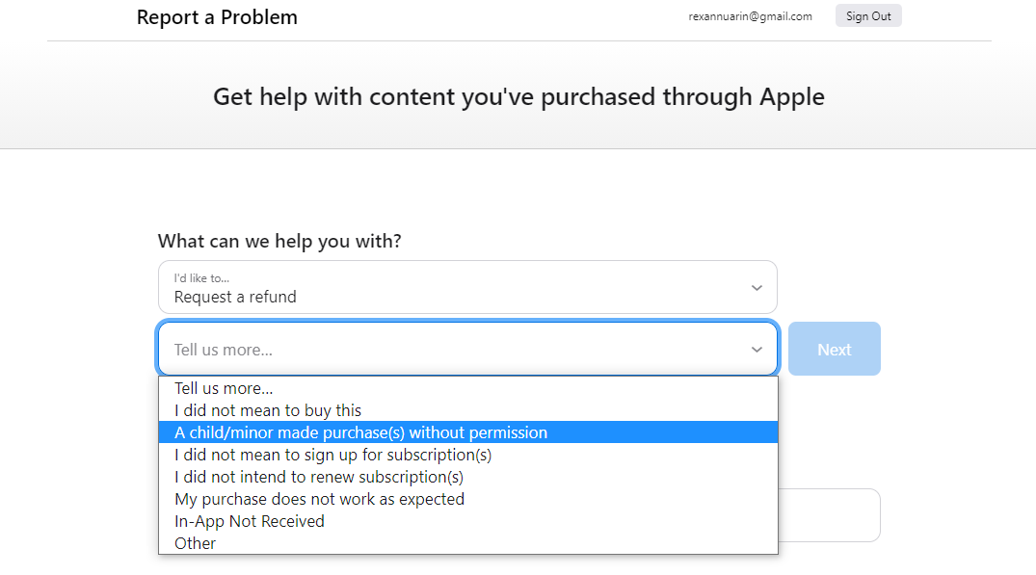Click the chevron arrow in Tell us more field
Viewport: 1036px width, 575px height.
(x=757, y=350)
